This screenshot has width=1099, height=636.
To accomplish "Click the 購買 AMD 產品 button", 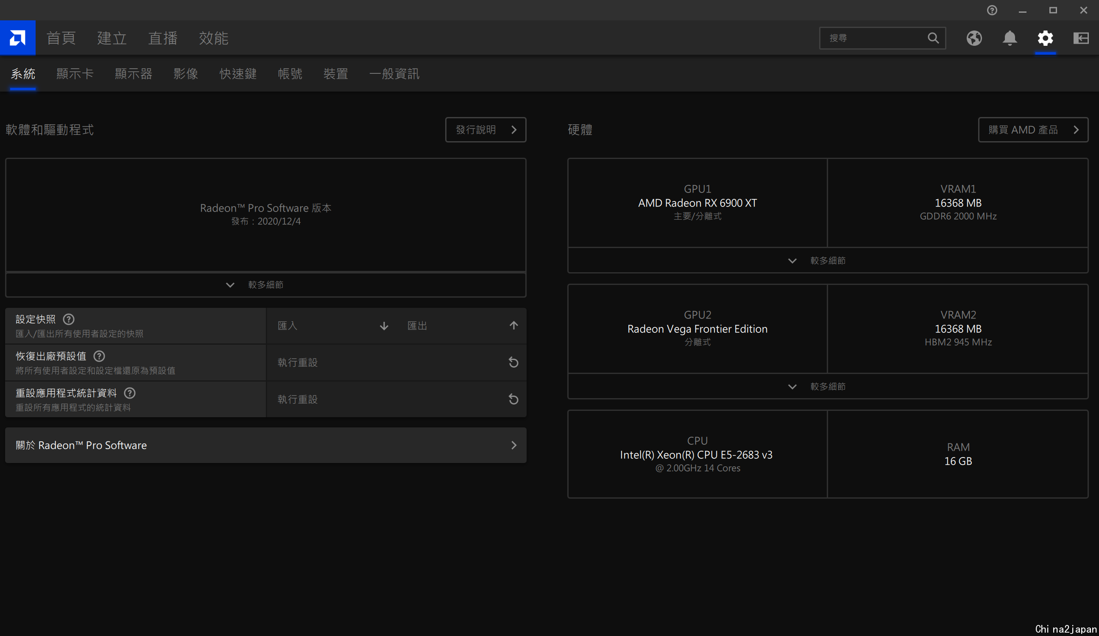I will tap(1033, 130).
